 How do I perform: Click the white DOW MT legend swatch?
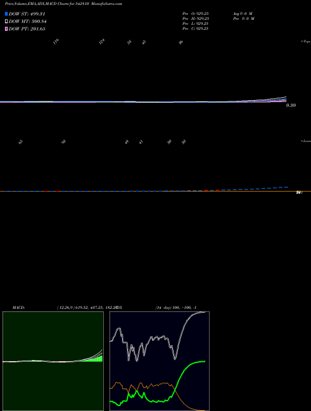point(6,21)
